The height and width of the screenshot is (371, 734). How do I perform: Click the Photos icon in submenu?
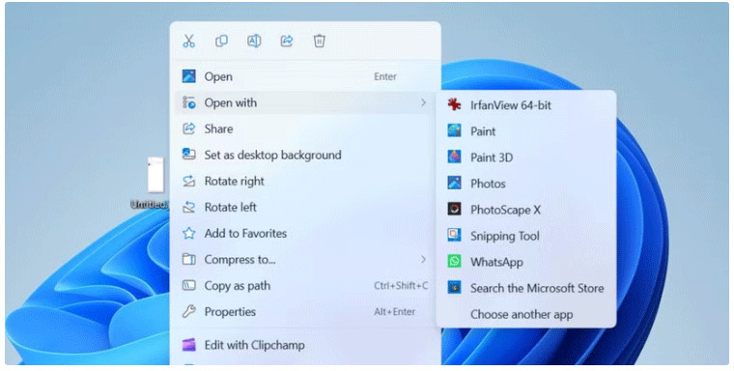point(454,183)
